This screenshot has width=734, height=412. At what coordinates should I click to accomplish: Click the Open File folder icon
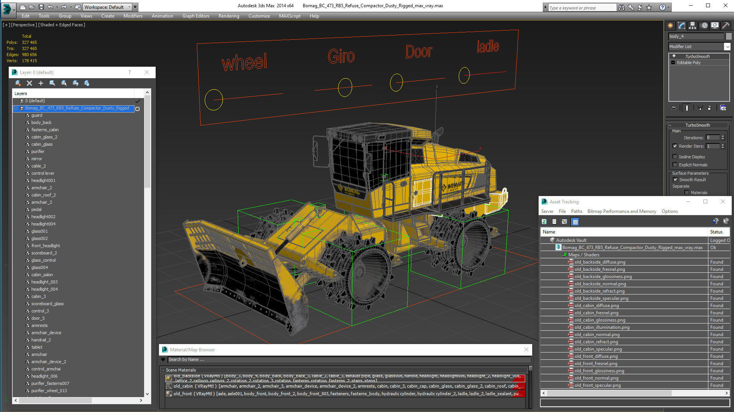coord(32,7)
